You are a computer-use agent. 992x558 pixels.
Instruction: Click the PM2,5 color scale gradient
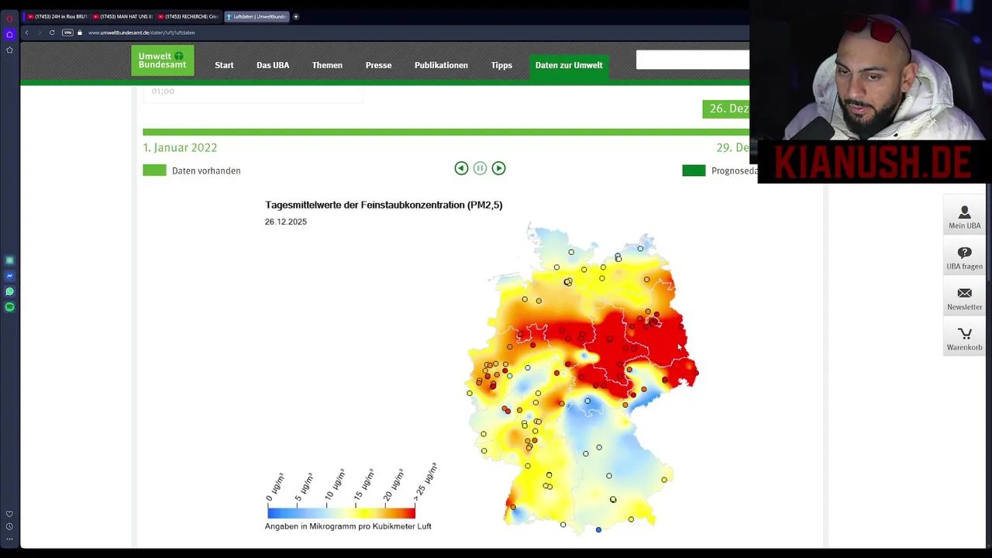point(341,513)
